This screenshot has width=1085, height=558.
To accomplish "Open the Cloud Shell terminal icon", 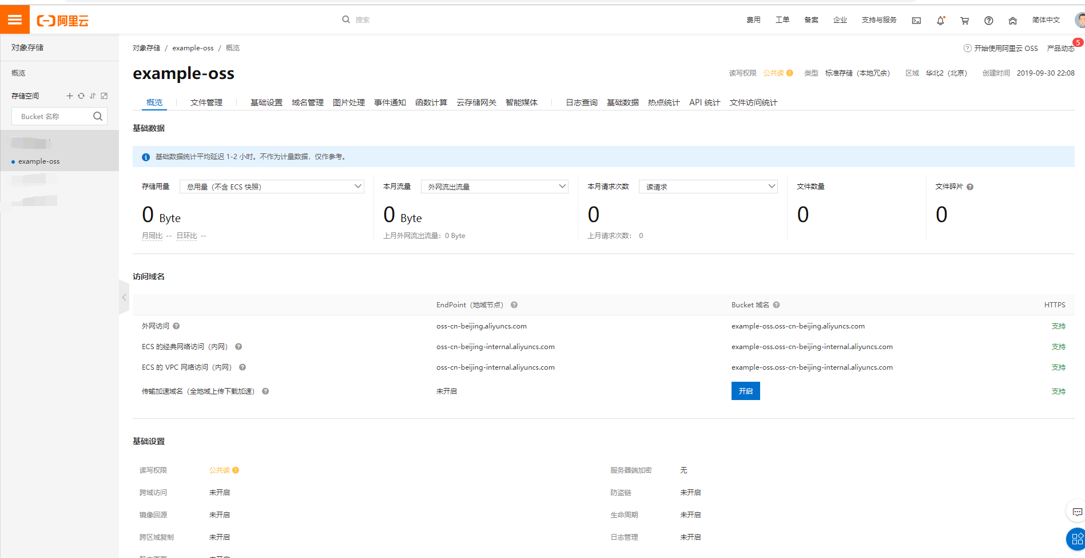I will [916, 21].
